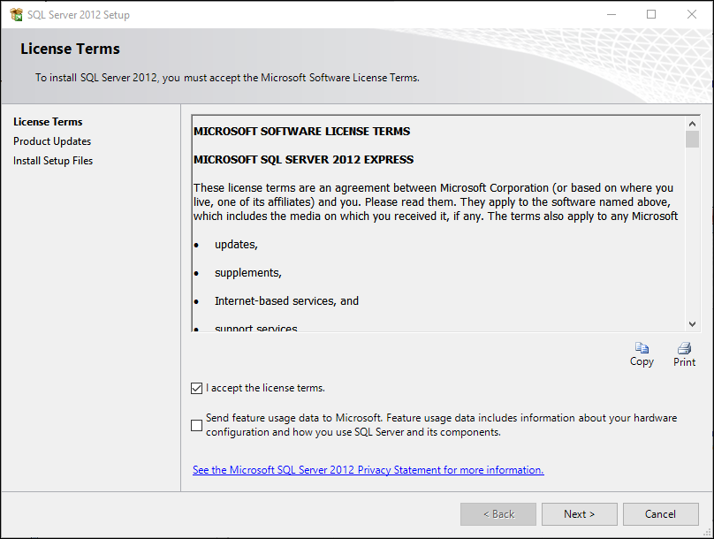Click the 'Internet-based services, and' bullet text
This screenshot has height=539, width=714.
click(287, 301)
